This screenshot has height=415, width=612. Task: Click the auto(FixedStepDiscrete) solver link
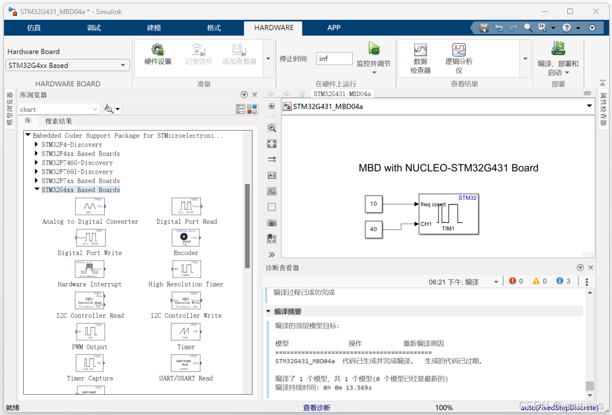click(560, 408)
